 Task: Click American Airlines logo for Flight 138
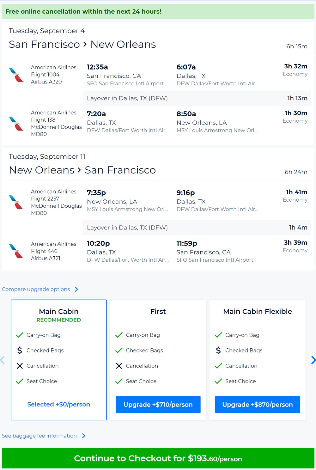pos(16,124)
